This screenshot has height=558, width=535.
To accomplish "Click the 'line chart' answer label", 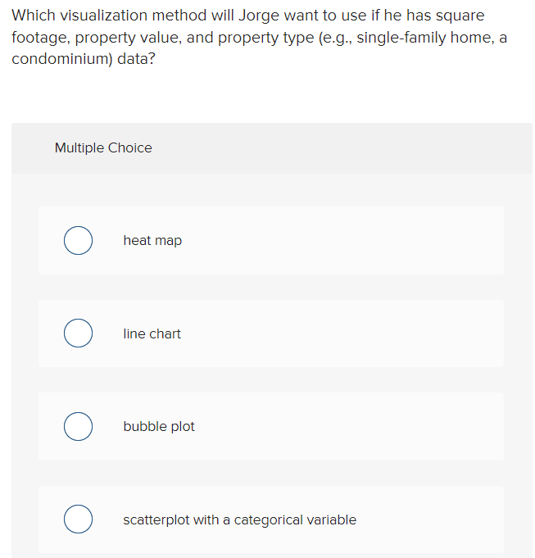I will click(152, 333).
